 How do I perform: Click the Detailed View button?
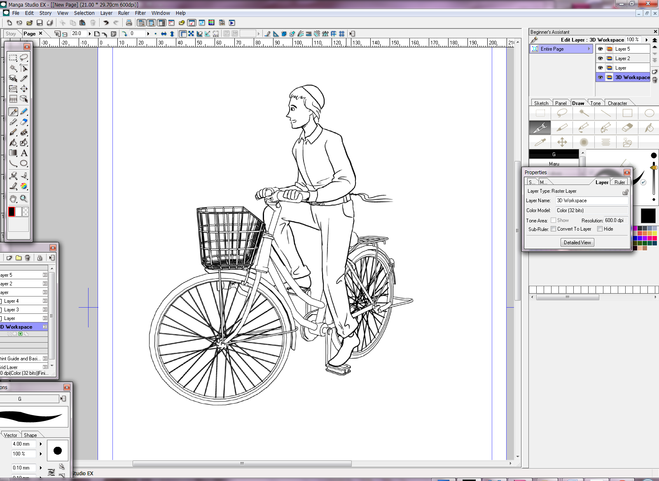click(577, 243)
